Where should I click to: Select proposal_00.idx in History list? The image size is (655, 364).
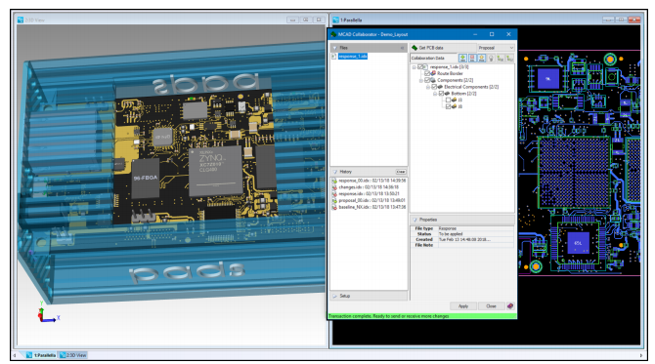point(369,201)
